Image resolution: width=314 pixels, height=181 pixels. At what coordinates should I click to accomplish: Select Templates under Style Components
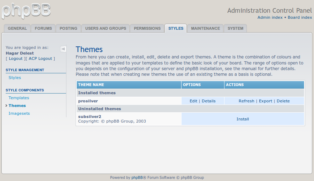click(x=19, y=98)
